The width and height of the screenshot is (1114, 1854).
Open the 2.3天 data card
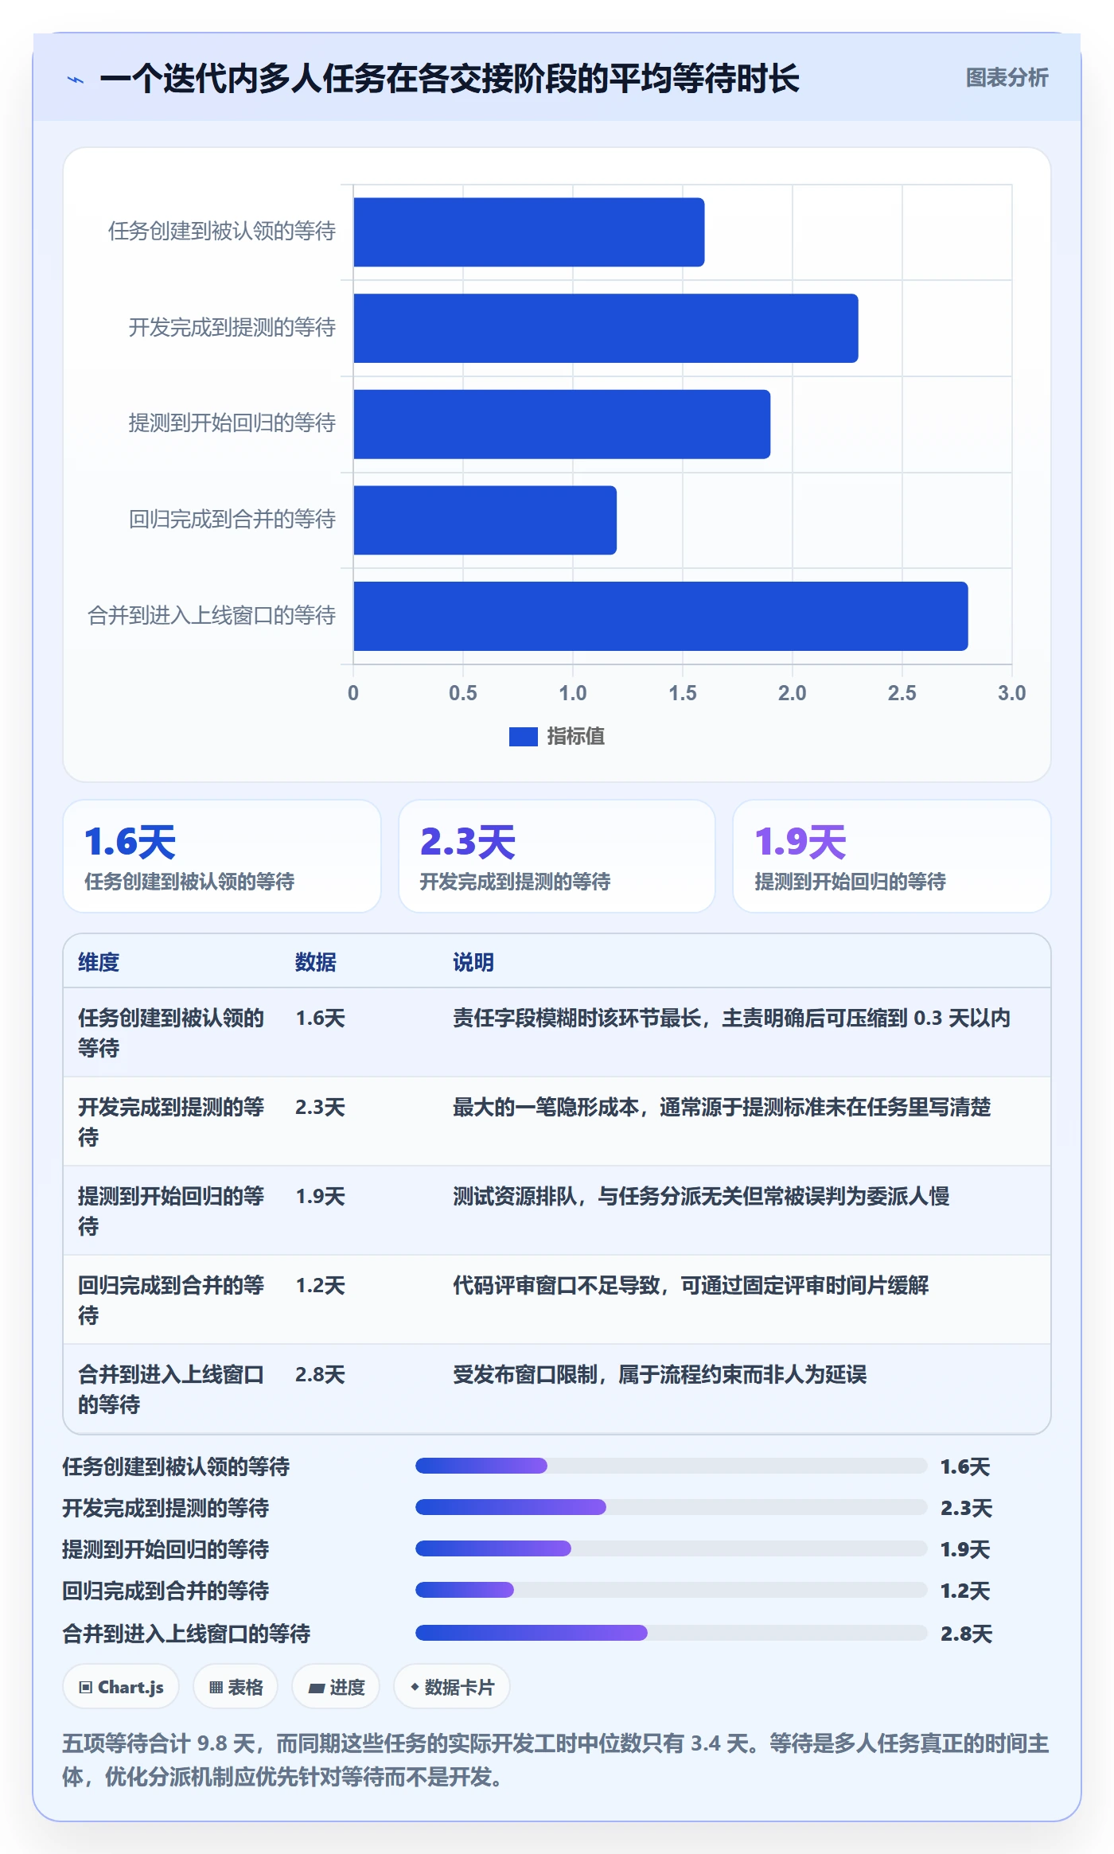557,856
